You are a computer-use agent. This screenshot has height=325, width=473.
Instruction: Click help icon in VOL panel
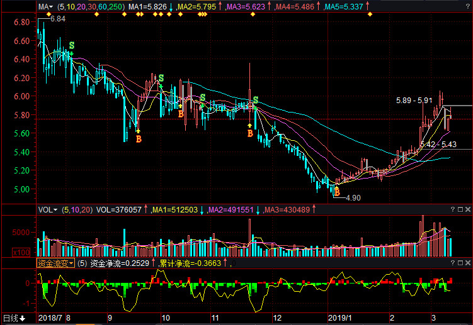[x=453, y=210]
